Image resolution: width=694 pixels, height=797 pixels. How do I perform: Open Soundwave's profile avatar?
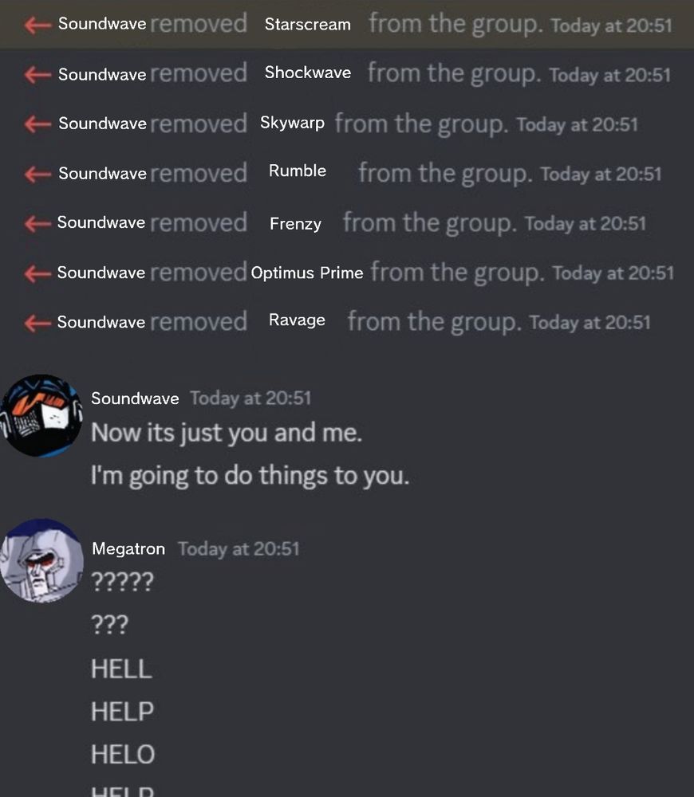41,415
